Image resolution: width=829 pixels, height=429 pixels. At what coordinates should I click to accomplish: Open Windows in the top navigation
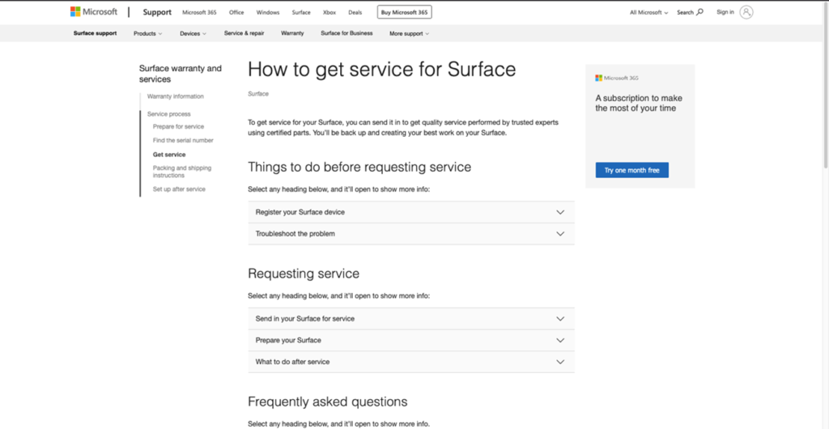coord(268,12)
